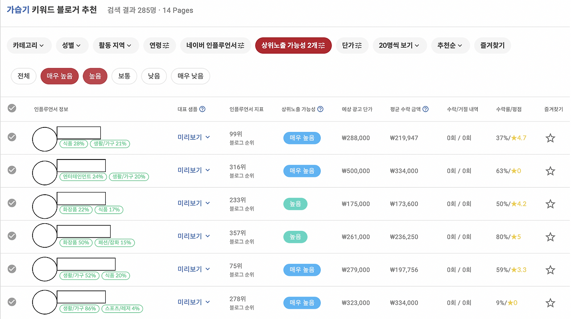
Task: Open the 카테고리 dropdown
Action: 29,45
